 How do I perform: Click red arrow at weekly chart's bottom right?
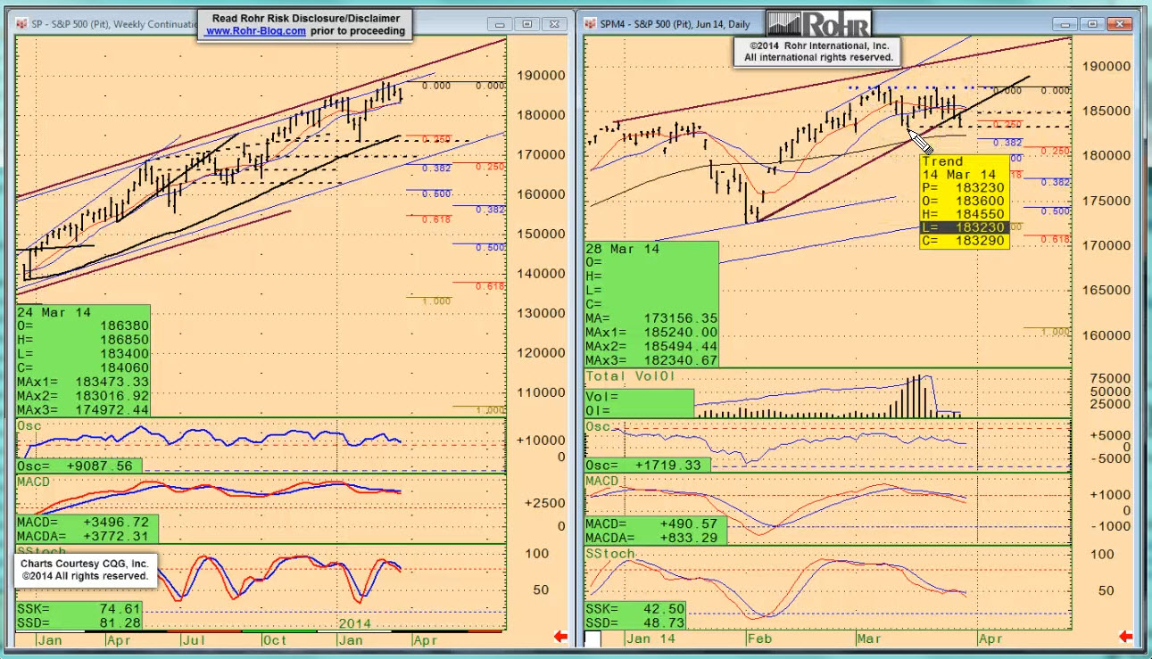click(561, 637)
